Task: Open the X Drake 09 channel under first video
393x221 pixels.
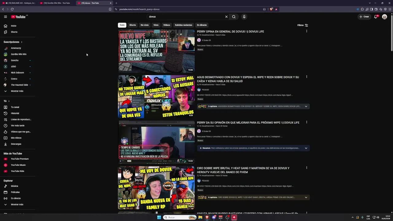Action: [x=206, y=40]
